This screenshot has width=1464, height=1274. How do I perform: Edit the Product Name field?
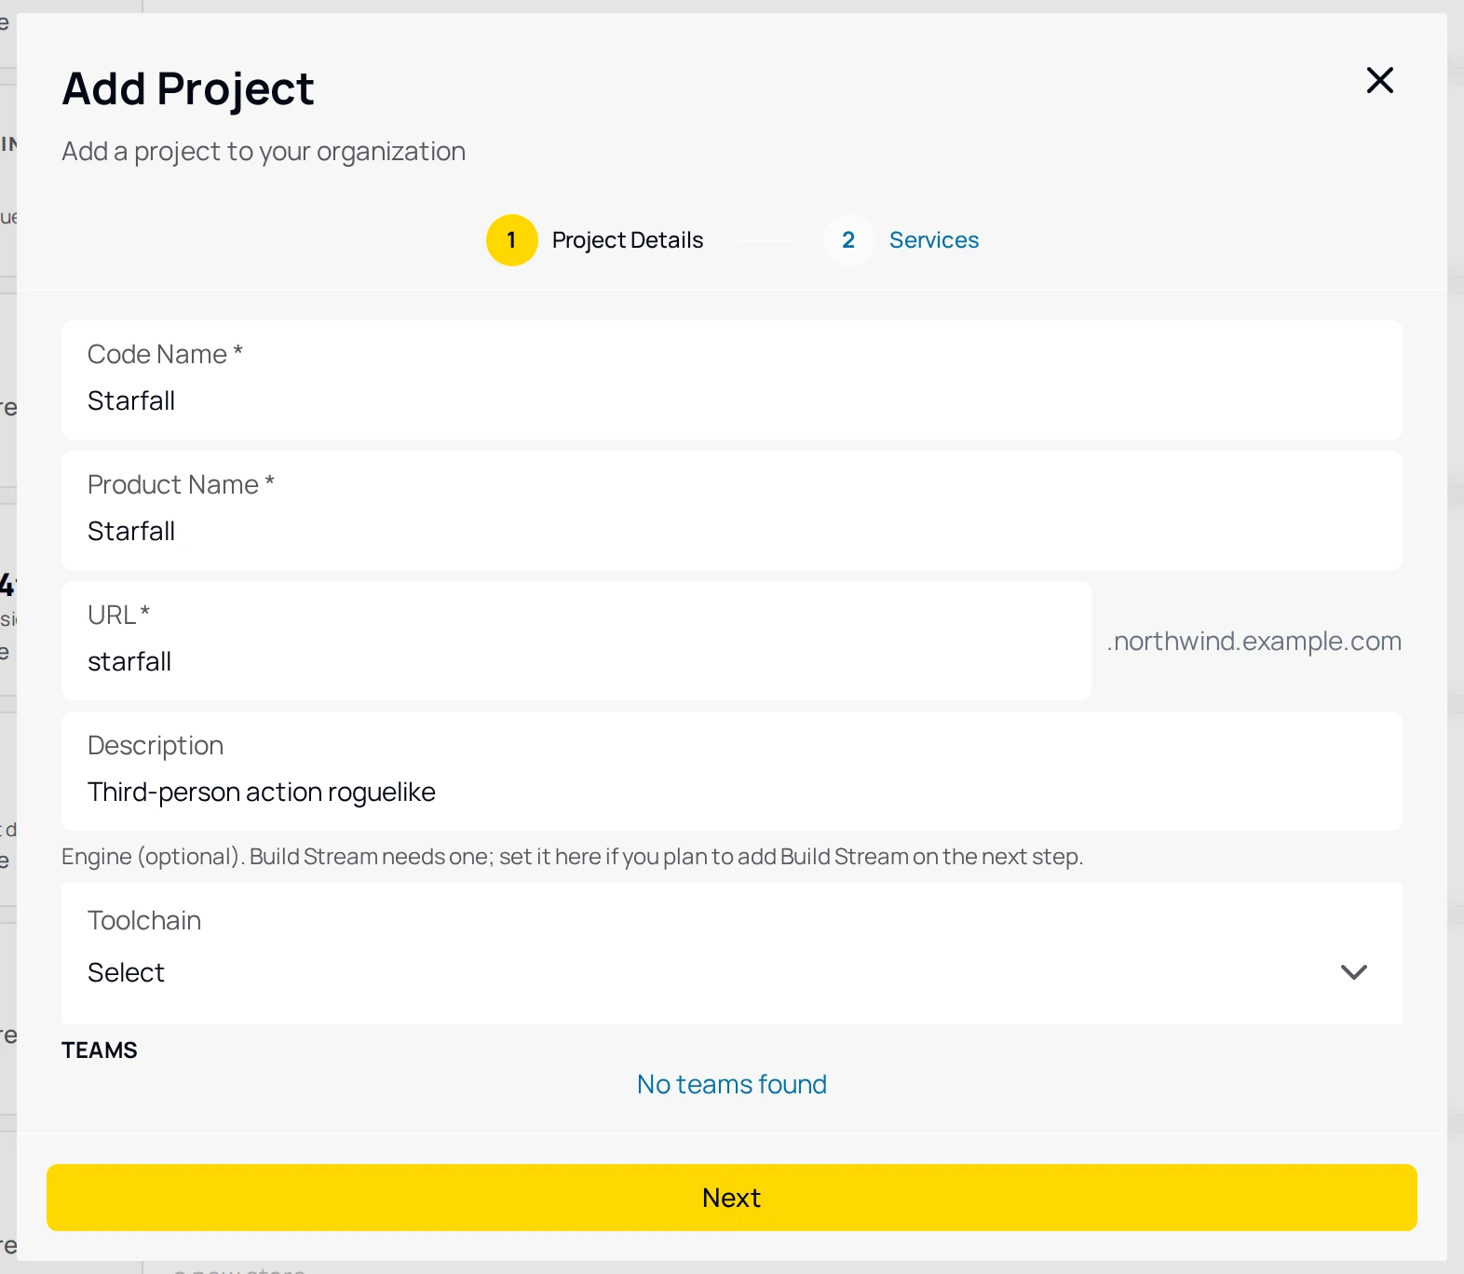732,510
